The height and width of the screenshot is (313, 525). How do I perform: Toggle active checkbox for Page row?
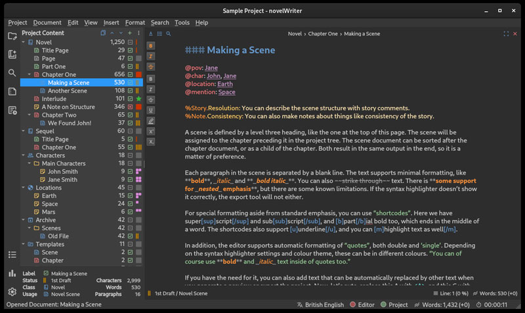(130, 58)
